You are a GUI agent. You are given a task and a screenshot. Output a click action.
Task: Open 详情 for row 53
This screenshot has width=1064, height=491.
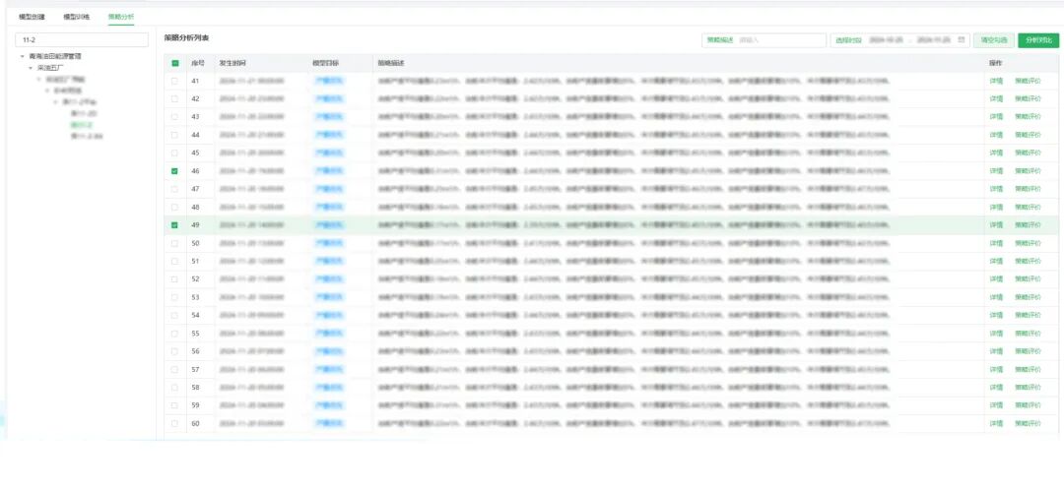coord(996,297)
